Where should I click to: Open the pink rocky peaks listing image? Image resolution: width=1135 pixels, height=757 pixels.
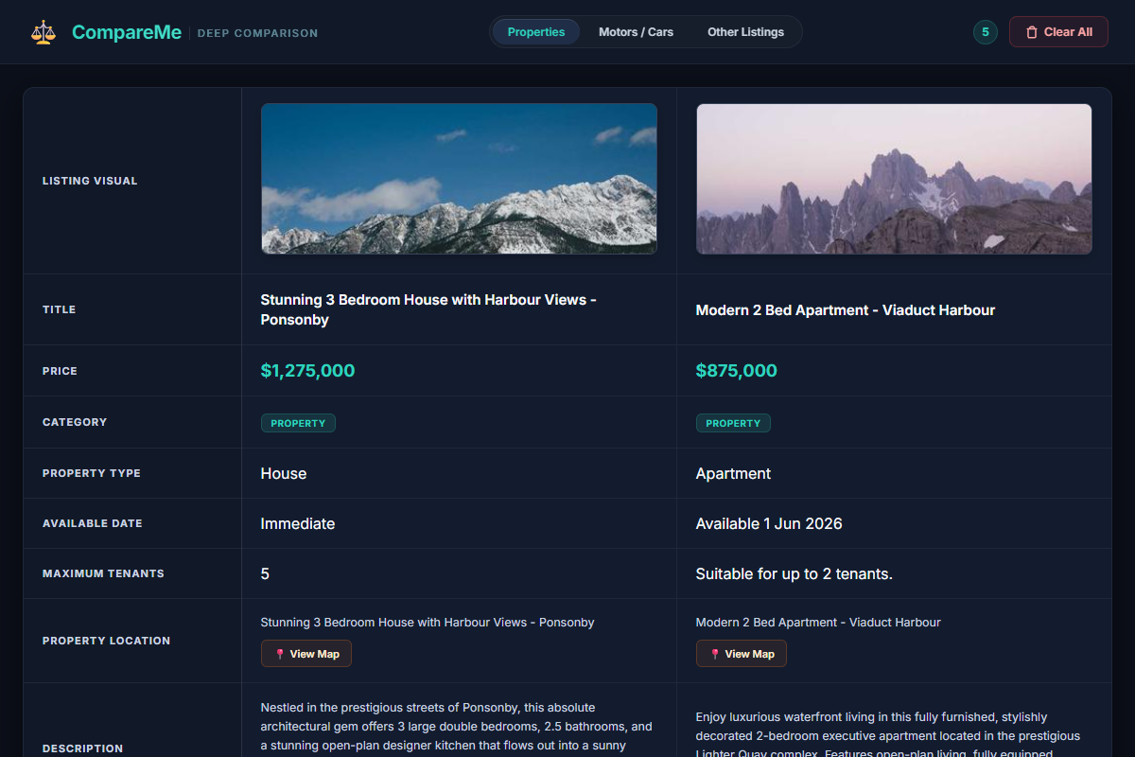(894, 179)
